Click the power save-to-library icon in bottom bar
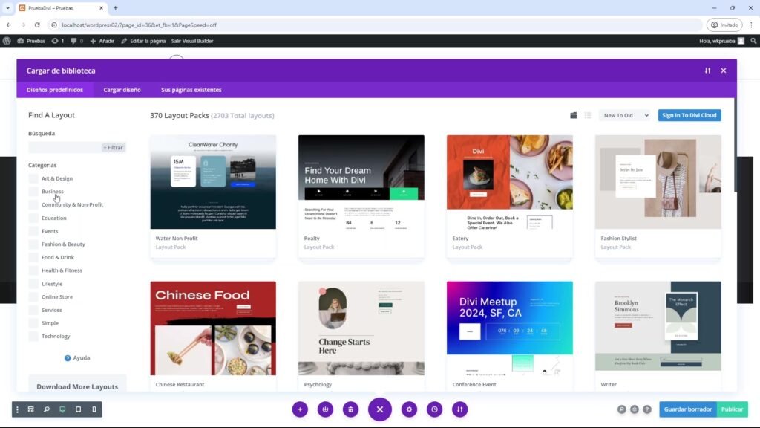760x428 pixels. click(325, 409)
